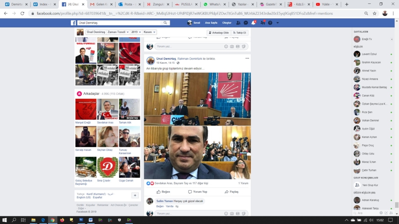Switch to the PUSULA browser tab
399x224 pixels.
click(187, 4)
